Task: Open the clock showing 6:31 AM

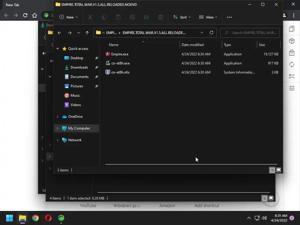Action: pos(279,218)
